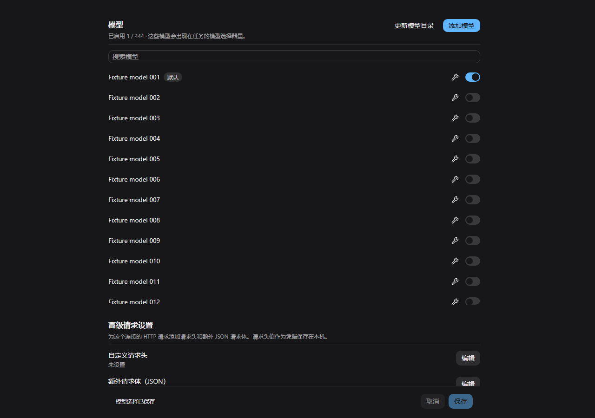Open wrench settings for Fixture model 007
Screen dimensions: 595x418
point(455,200)
